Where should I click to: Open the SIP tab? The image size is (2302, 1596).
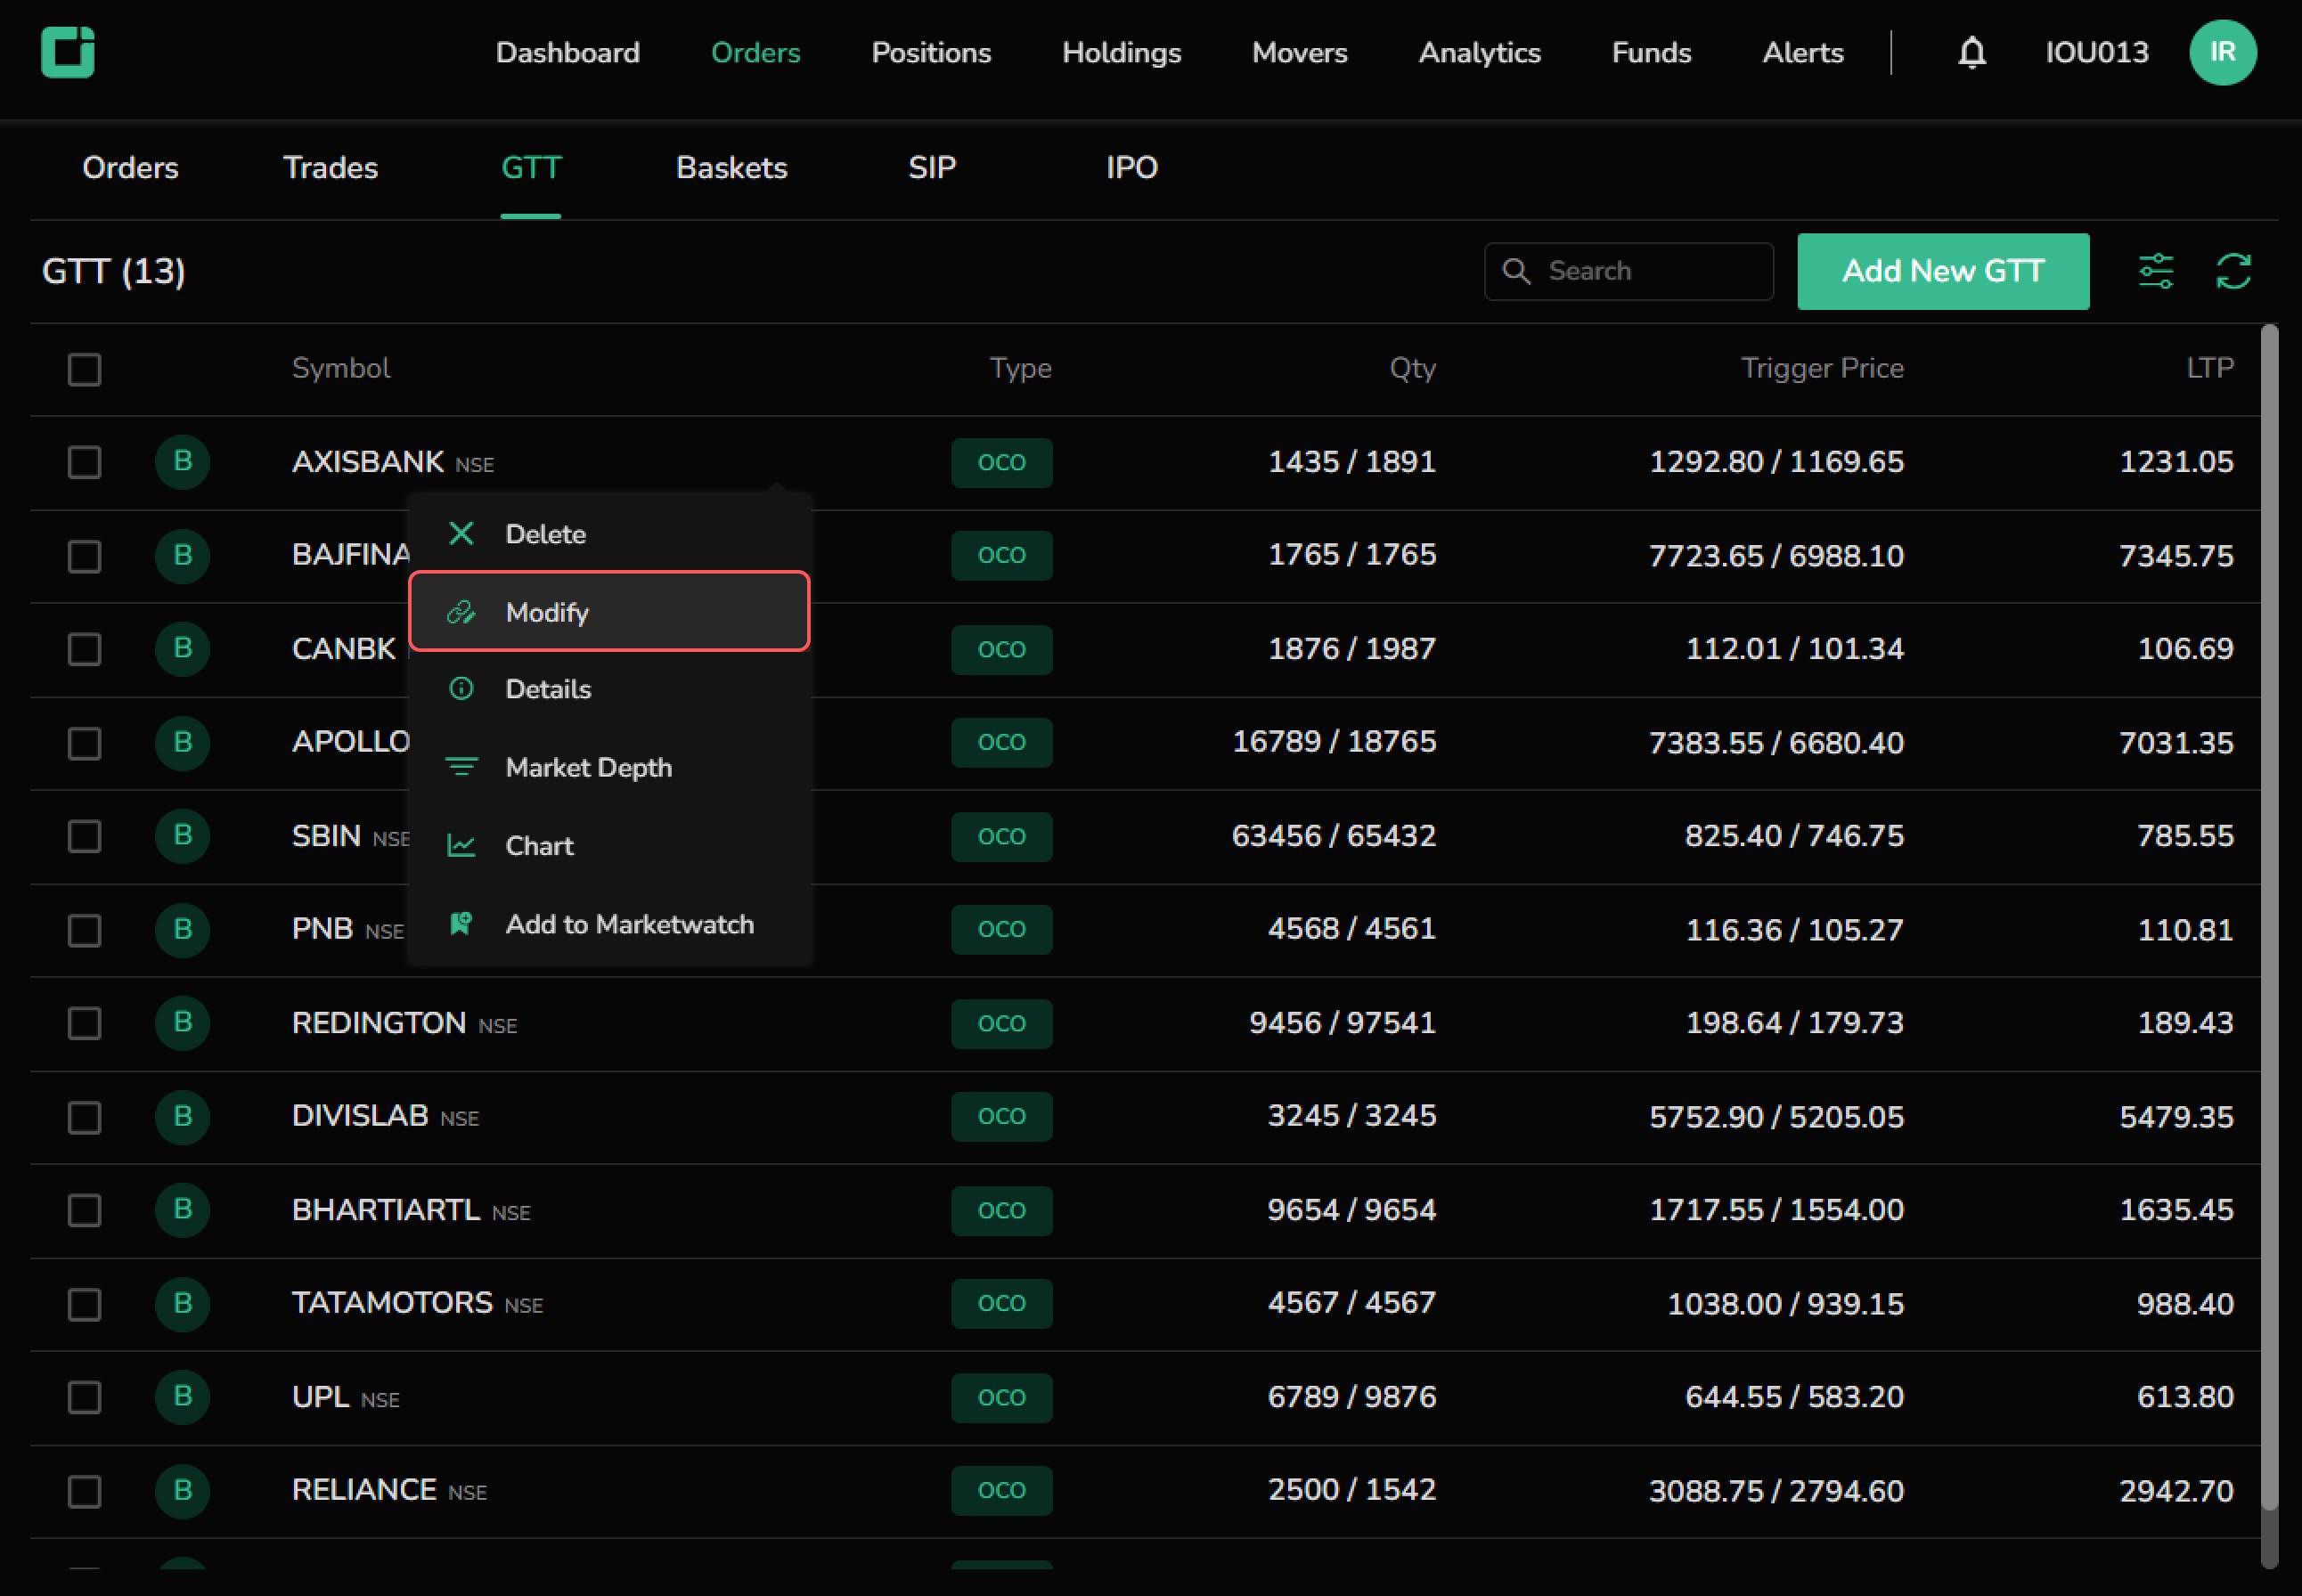click(931, 167)
